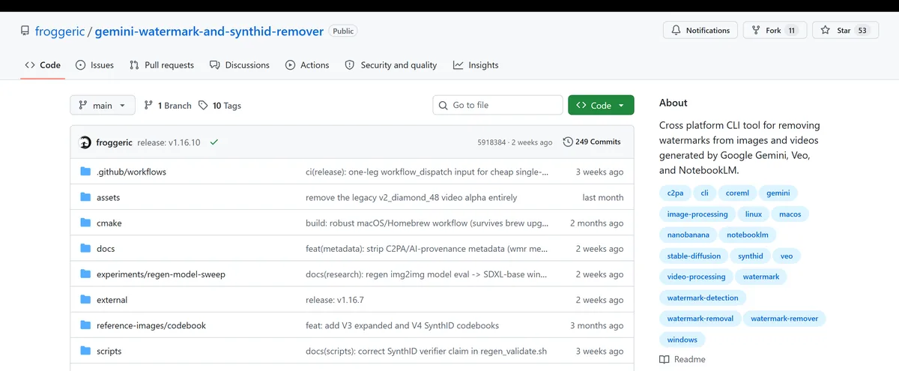
Task: Open the Discussions tab
Action: 240,65
